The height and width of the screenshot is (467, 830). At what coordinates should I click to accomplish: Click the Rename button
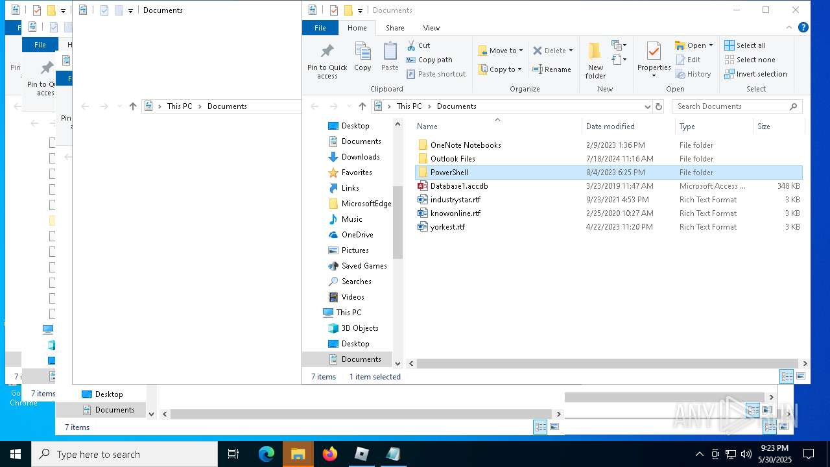[x=552, y=69]
